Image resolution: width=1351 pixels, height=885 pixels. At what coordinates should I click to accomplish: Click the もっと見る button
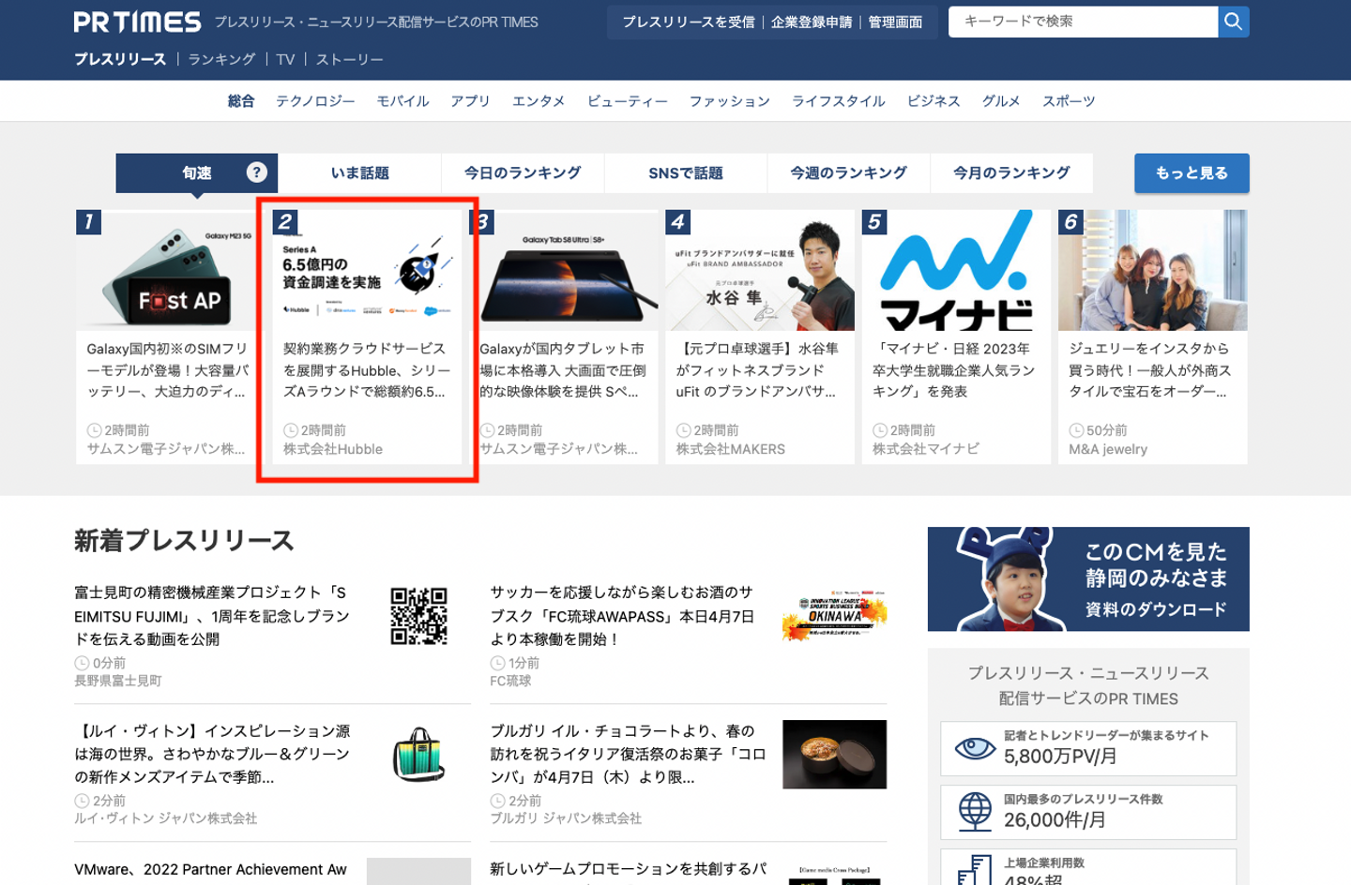coord(1192,173)
